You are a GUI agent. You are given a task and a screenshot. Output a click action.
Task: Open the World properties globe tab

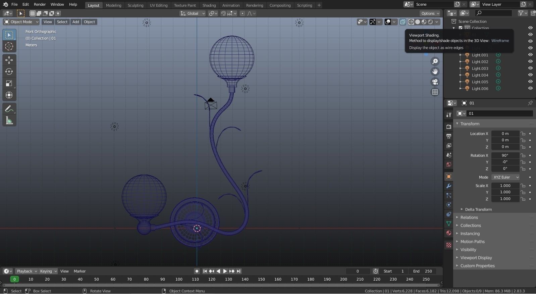449,164
